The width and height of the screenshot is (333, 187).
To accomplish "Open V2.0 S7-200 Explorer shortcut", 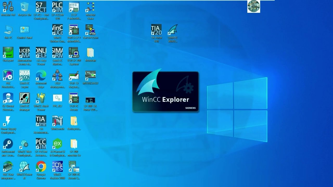I will [74, 56].
